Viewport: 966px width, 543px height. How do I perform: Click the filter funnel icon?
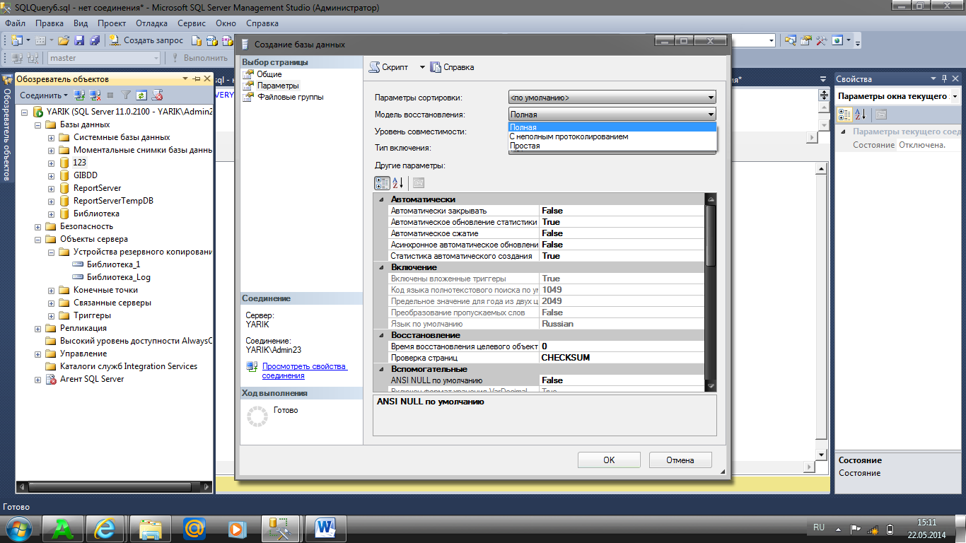(x=126, y=95)
